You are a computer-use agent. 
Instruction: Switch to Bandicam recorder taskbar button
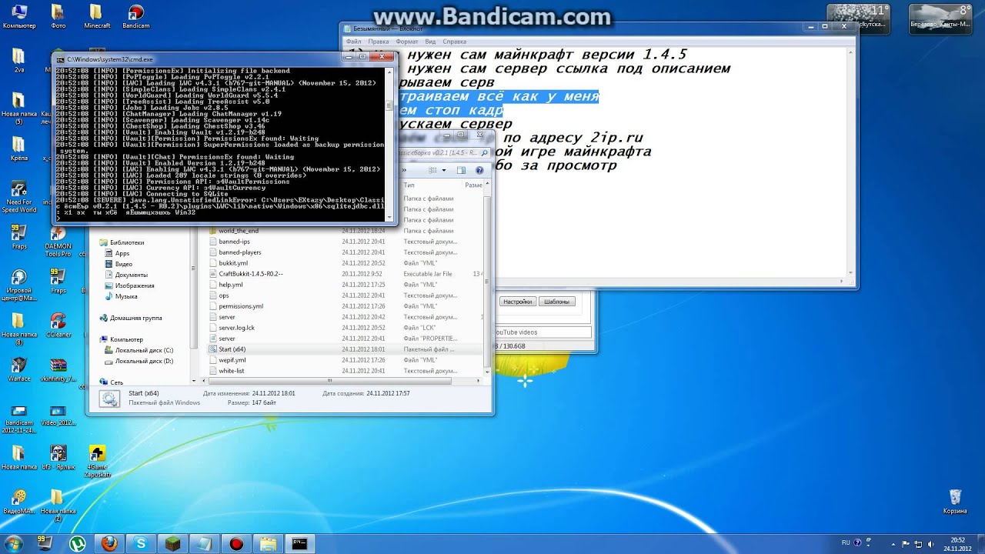coord(235,543)
